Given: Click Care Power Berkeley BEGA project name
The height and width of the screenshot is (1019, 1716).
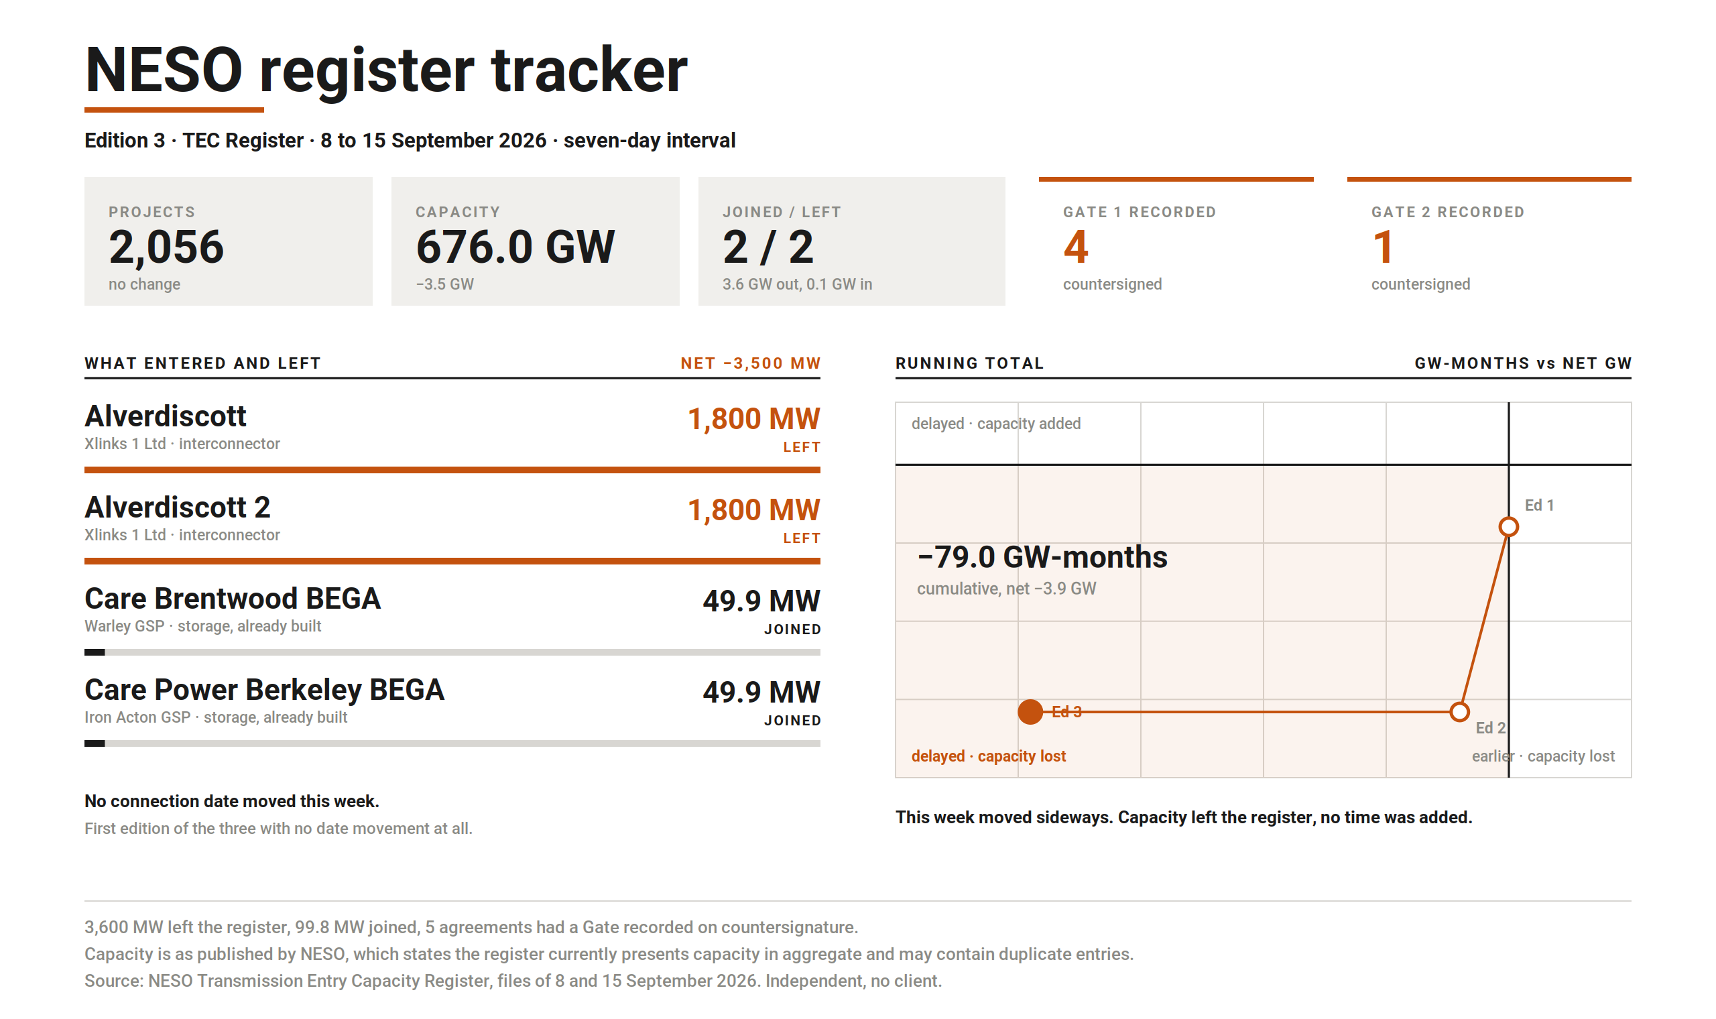Looking at the screenshot, I should pyautogui.click(x=264, y=690).
